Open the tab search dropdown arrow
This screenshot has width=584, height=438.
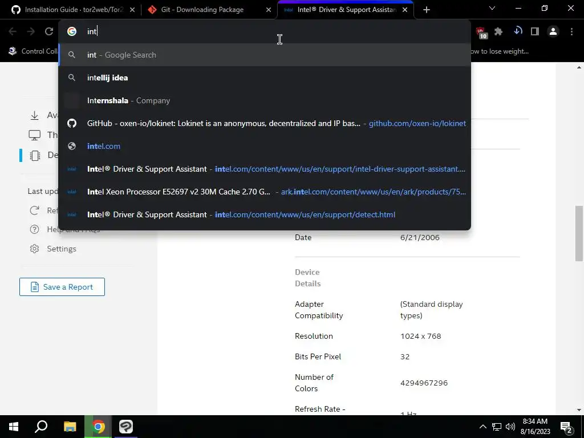[x=492, y=8]
